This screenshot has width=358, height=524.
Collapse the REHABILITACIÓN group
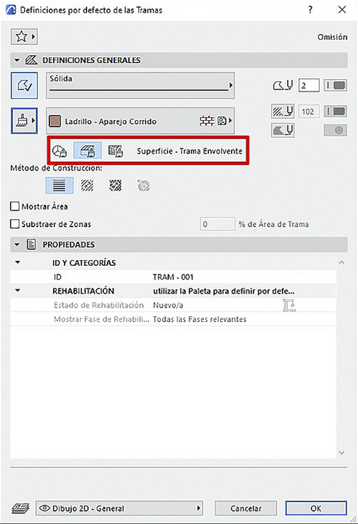17,290
